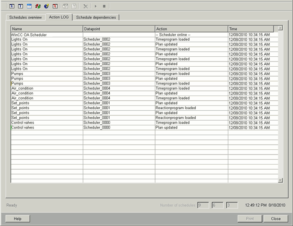
Task: Click the calendar toolbar icon
Action: click(29, 6)
